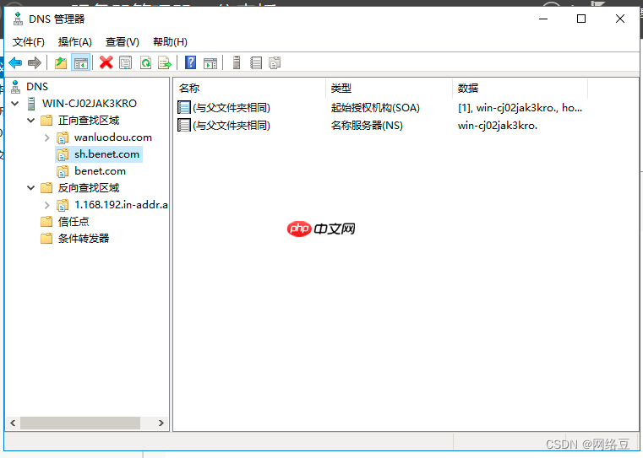The width and height of the screenshot is (643, 458).
Task: Click the Up one level folder icon
Action: pyautogui.click(x=61, y=62)
